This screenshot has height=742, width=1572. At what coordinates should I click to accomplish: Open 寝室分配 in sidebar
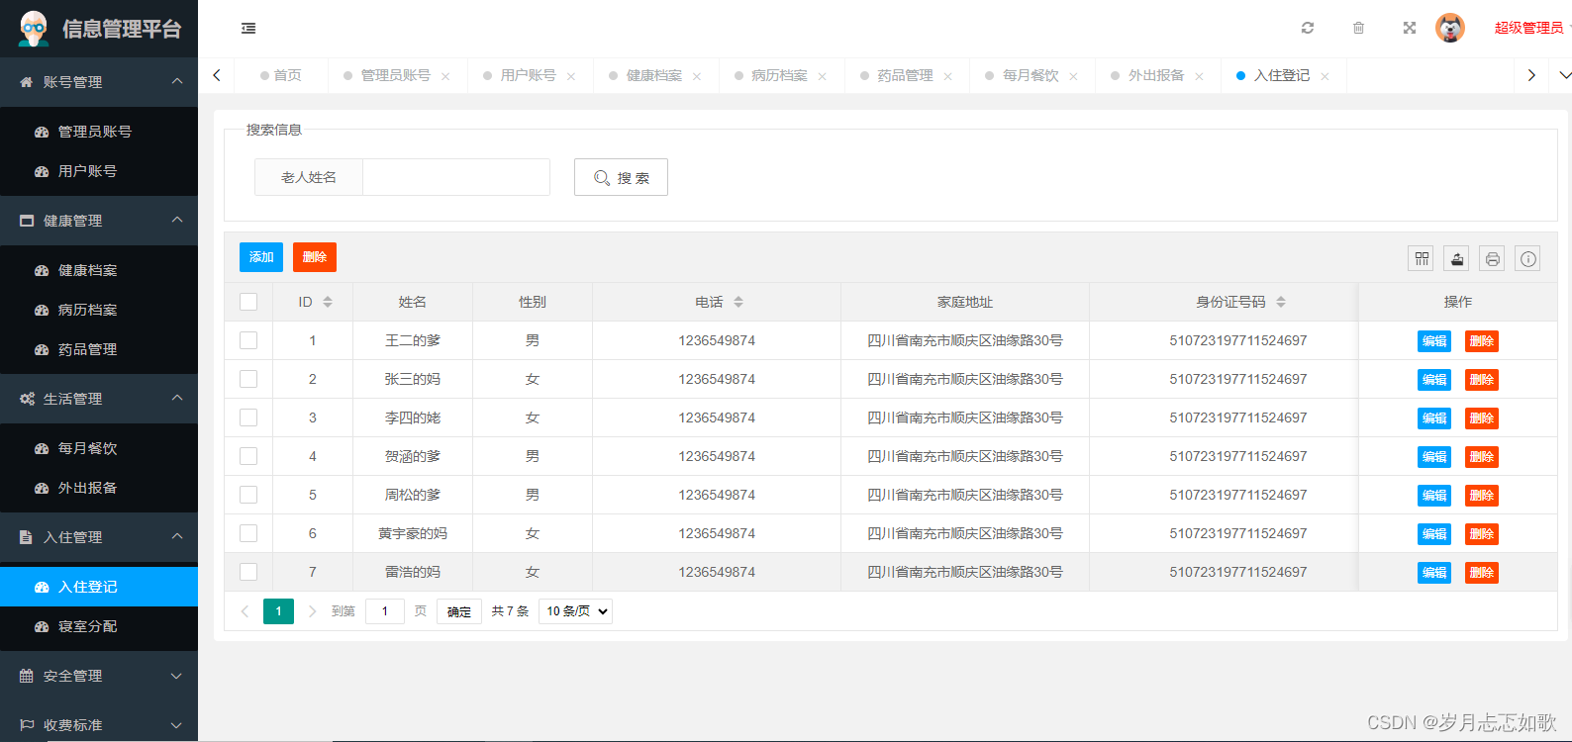click(x=99, y=626)
